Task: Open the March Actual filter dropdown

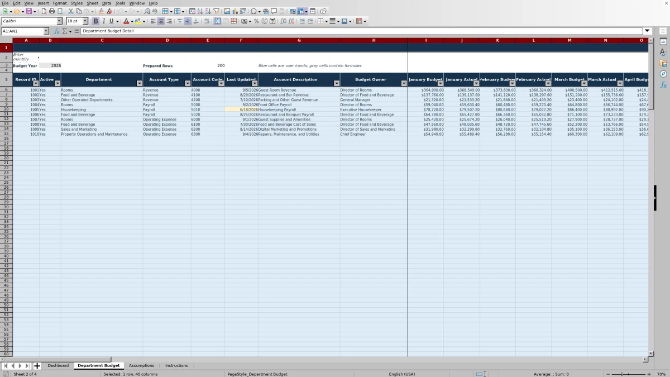Action: pyautogui.click(x=620, y=83)
